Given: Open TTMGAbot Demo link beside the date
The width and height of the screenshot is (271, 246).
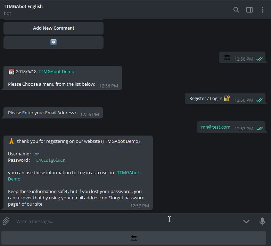Looking at the screenshot, I should [56, 71].
